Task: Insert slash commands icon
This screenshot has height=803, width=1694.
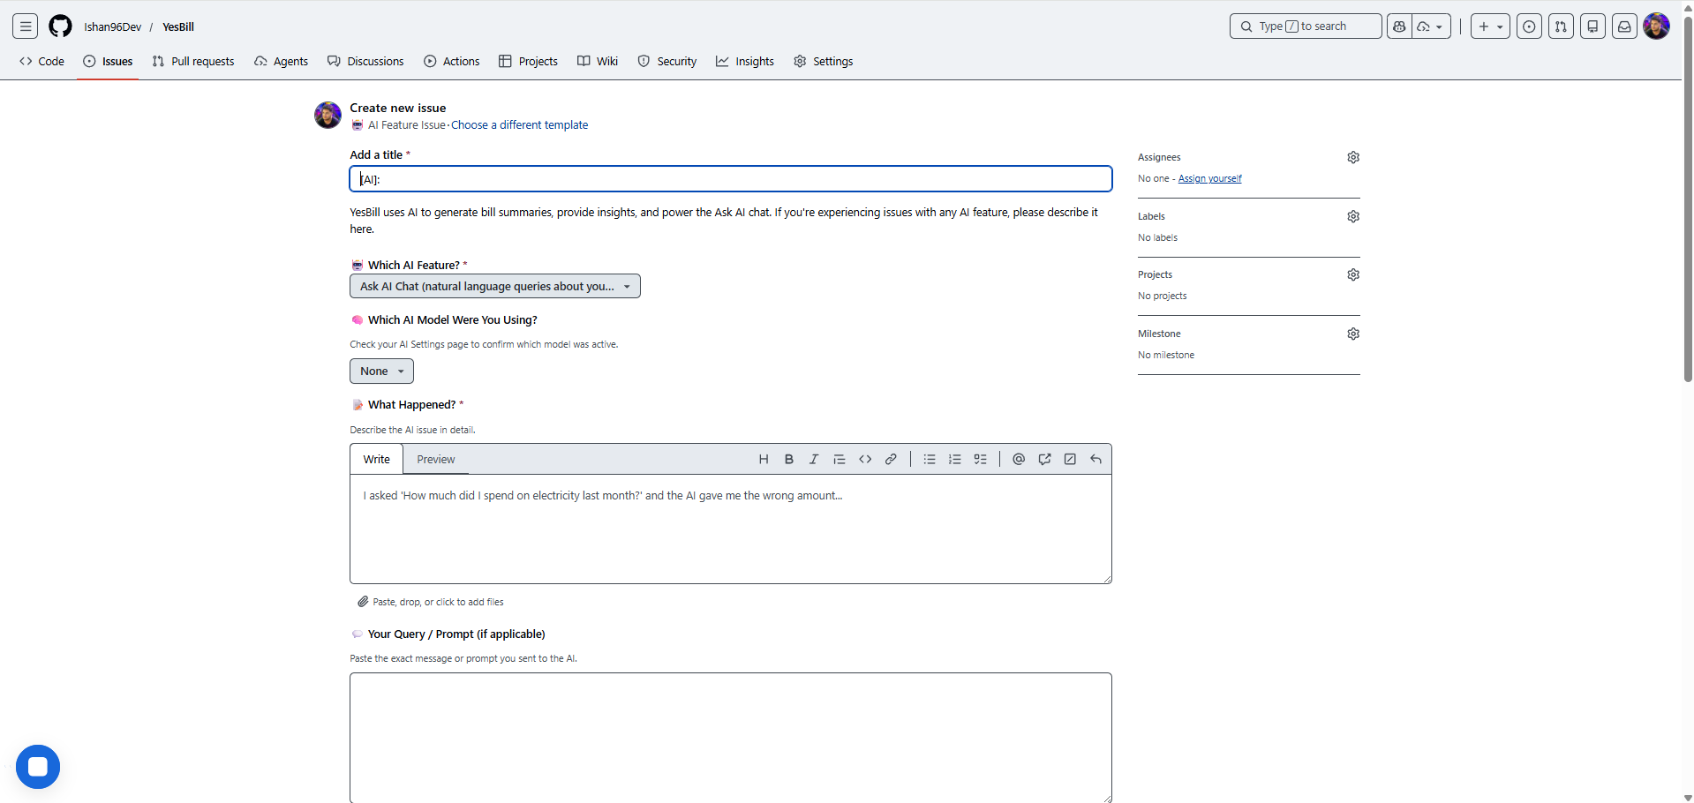Action: (1070, 459)
